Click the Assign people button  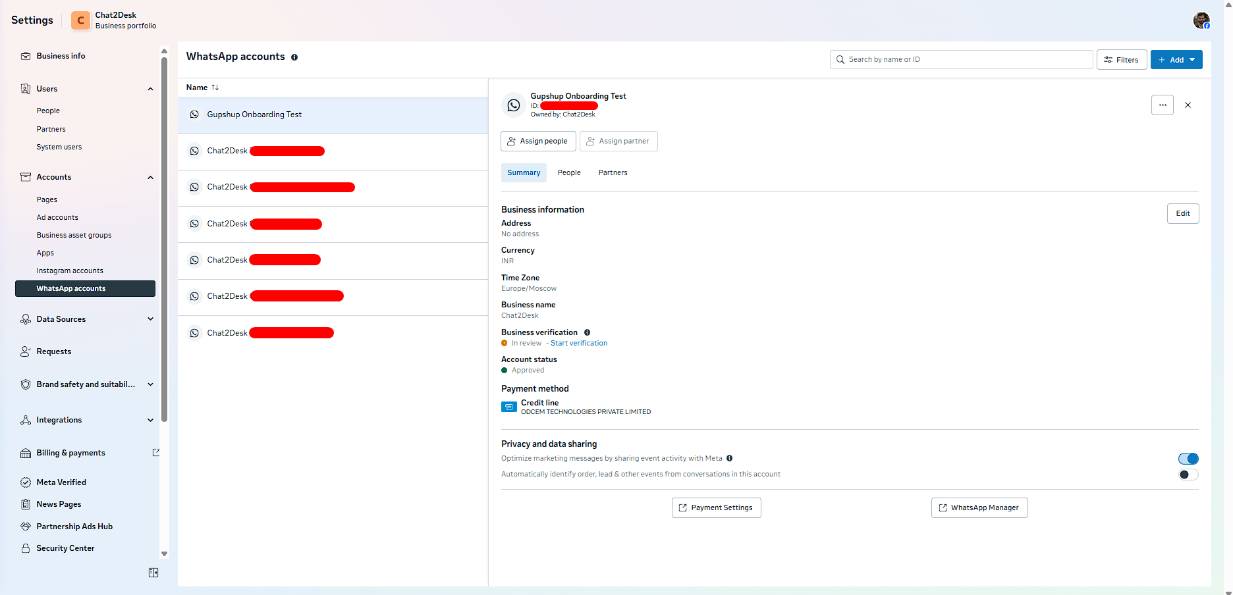coord(537,141)
